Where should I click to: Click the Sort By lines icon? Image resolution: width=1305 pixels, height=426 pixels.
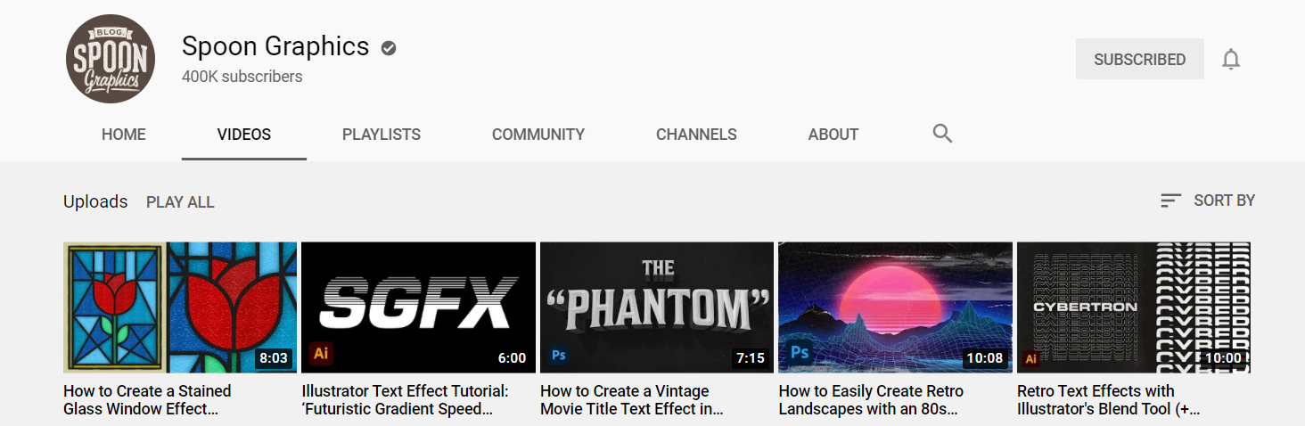click(1170, 201)
